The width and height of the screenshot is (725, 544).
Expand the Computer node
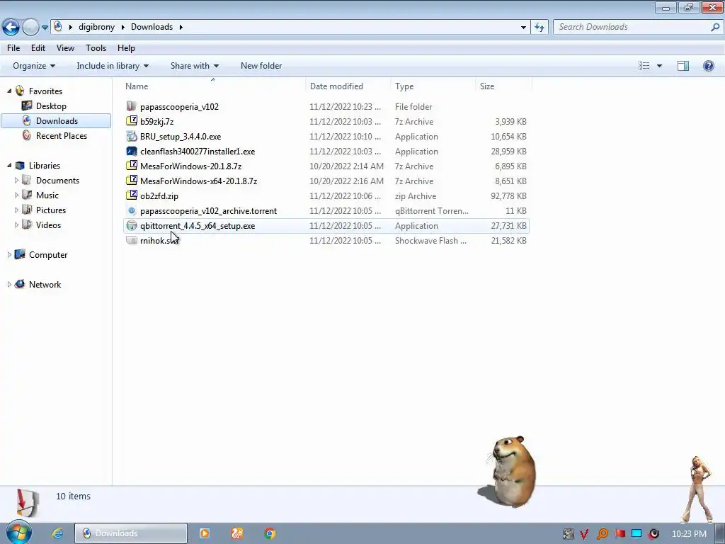click(9, 255)
